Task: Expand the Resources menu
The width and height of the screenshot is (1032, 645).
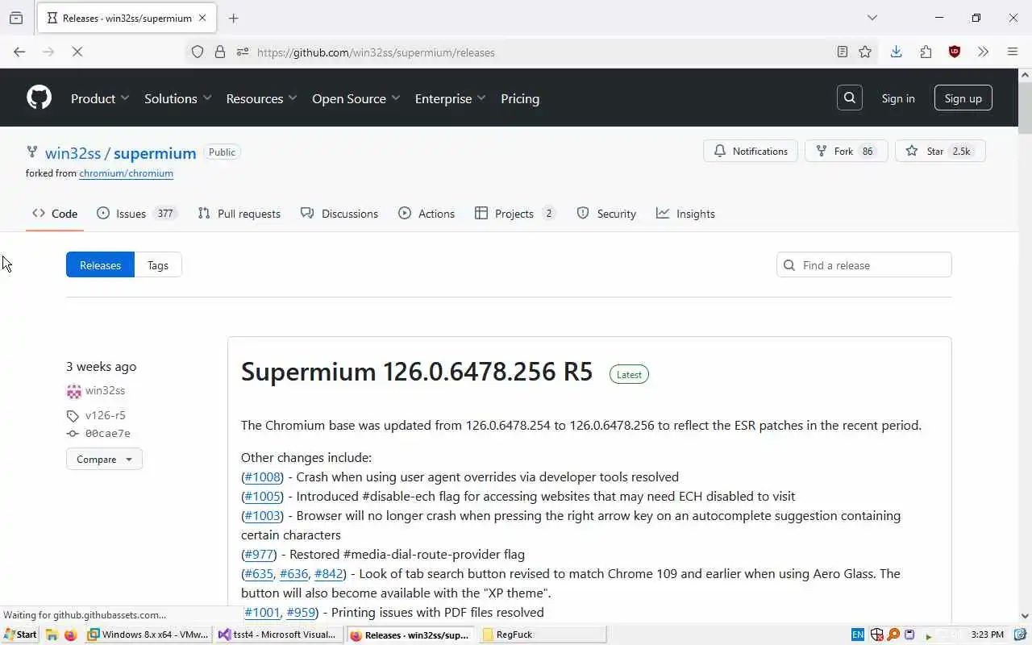Action: click(261, 98)
